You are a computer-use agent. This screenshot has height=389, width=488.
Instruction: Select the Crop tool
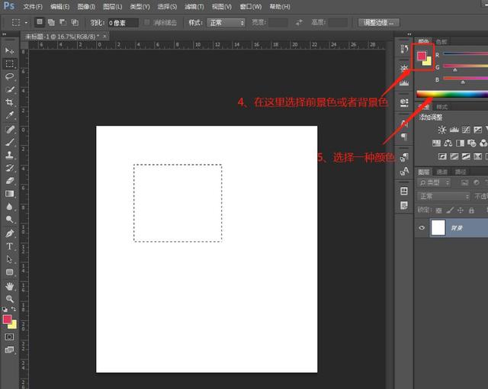click(9, 102)
